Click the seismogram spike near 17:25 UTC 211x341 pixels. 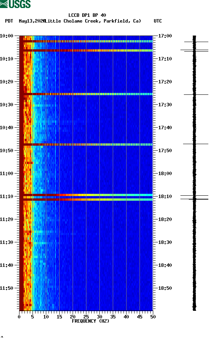(196, 94)
